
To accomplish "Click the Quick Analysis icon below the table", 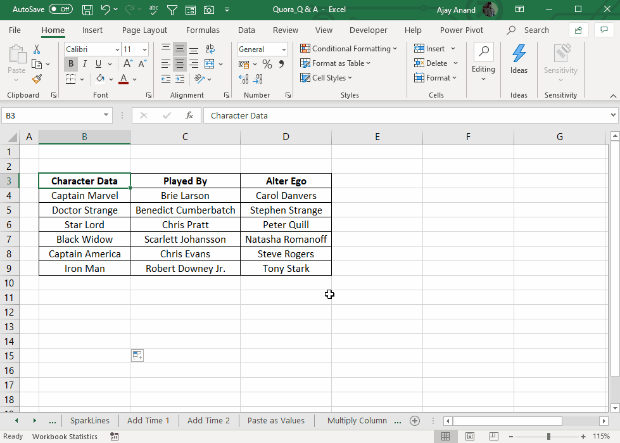I will pos(137,356).
